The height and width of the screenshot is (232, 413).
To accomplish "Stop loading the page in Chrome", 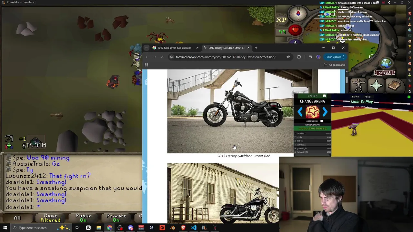I will point(162,57).
